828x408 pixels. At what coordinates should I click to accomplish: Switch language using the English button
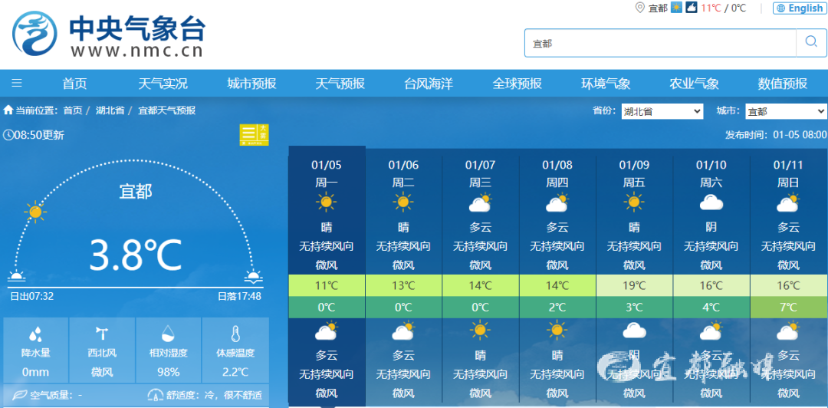click(800, 8)
